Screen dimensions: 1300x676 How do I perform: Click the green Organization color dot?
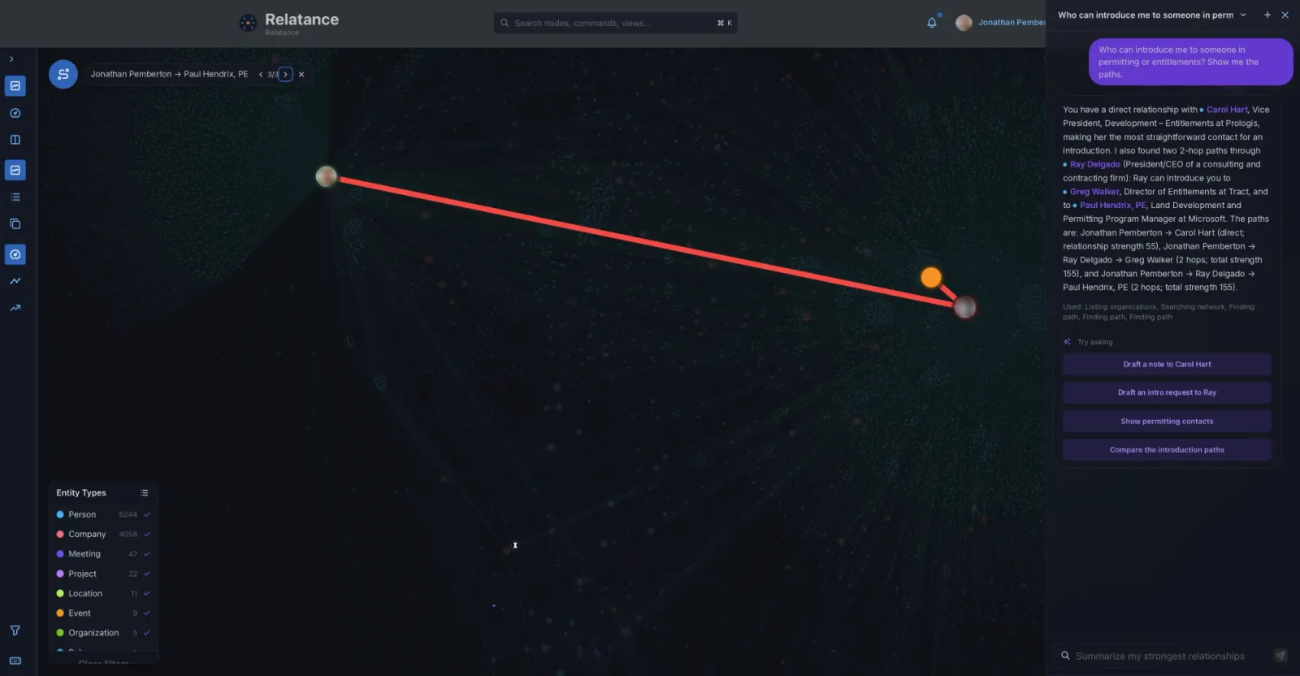point(60,633)
